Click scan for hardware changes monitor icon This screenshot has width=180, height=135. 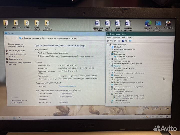[x=130, y=41]
